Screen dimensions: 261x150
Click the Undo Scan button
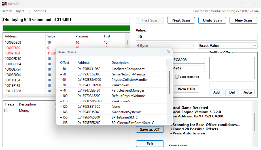[212, 20]
